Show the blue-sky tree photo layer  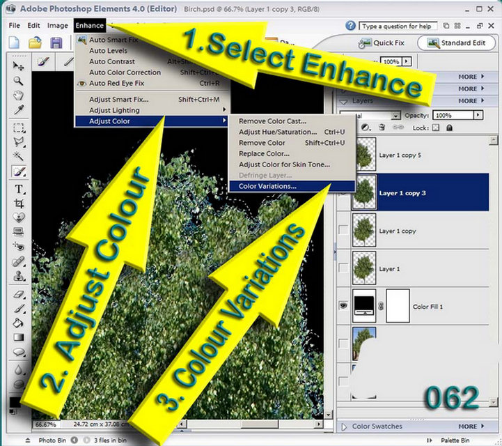pyautogui.click(x=343, y=344)
